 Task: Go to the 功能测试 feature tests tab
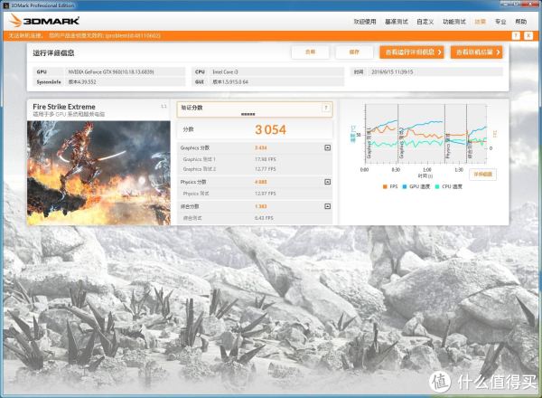454,22
